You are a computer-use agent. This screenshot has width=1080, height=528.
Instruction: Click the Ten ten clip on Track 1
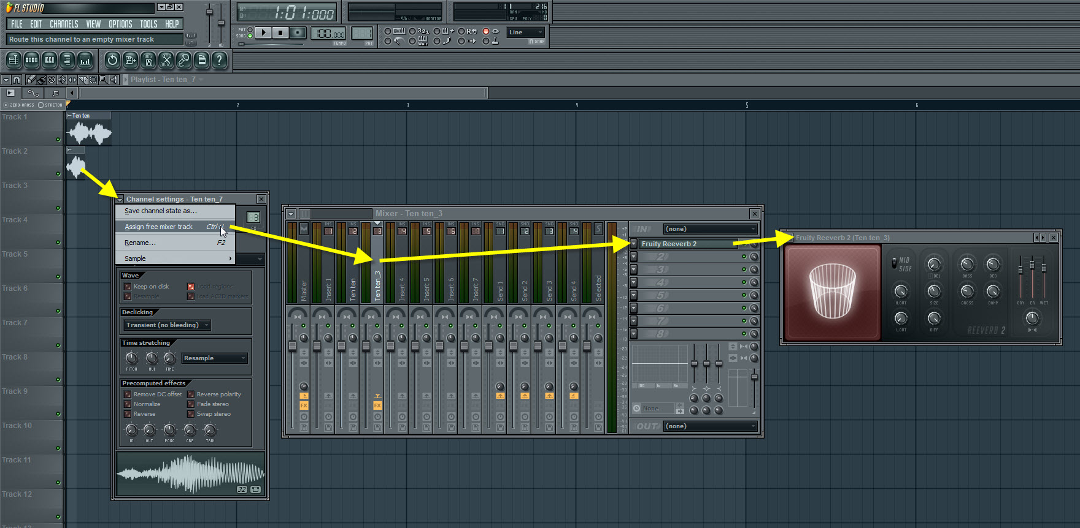tap(90, 128)
